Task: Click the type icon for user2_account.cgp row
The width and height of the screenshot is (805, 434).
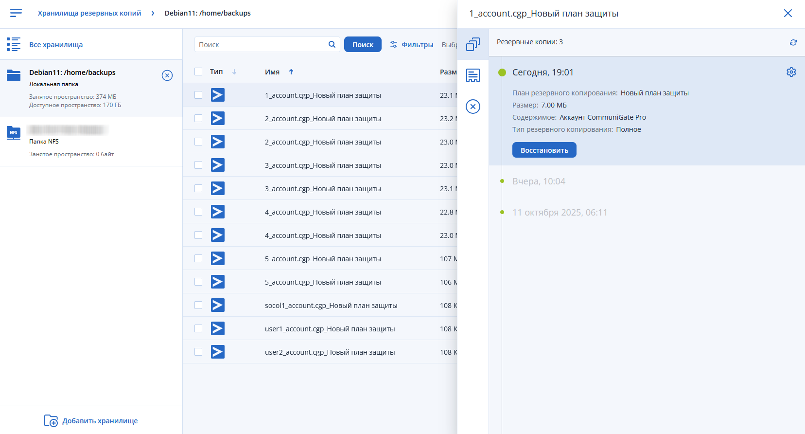Action: pos(218,352)
